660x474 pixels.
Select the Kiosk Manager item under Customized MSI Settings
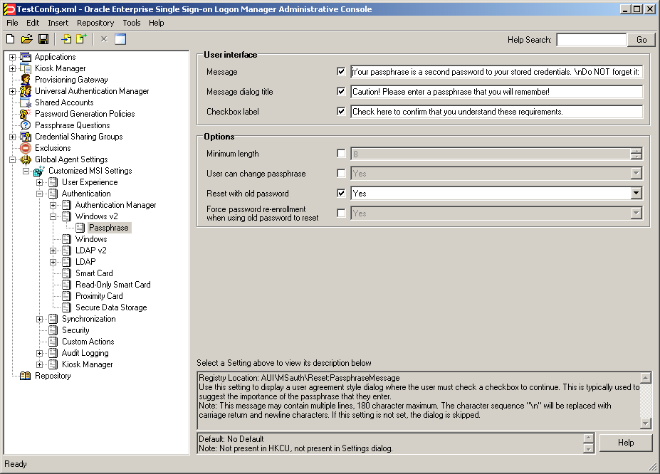pos(87,364)
